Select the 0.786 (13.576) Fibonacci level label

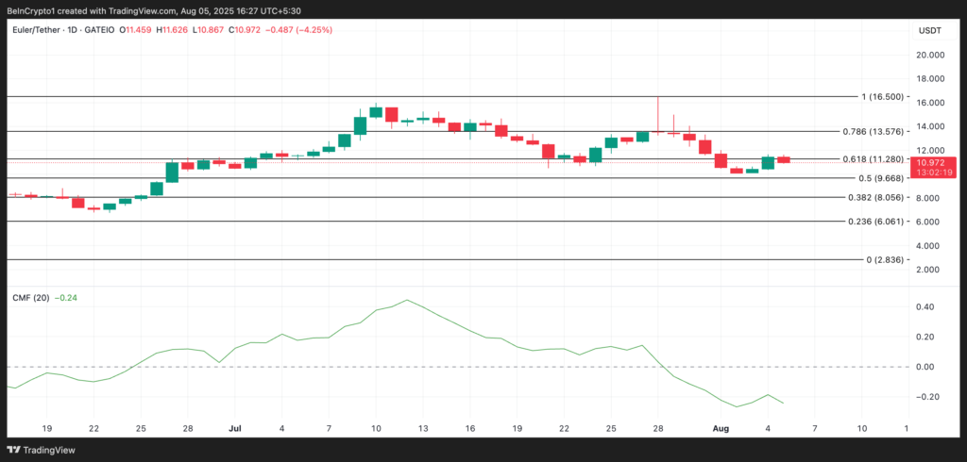coord(874,132)
